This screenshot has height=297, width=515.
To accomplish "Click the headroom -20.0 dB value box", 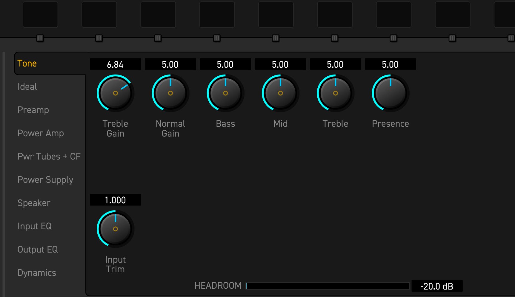I will click(x=437, y=286).
